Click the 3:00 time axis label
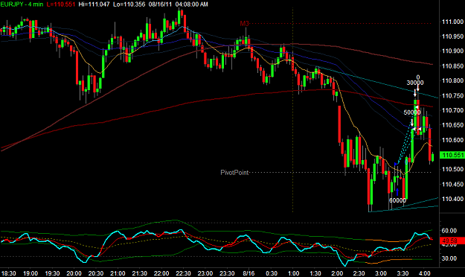465x277 pixels. tap(381, 273)
